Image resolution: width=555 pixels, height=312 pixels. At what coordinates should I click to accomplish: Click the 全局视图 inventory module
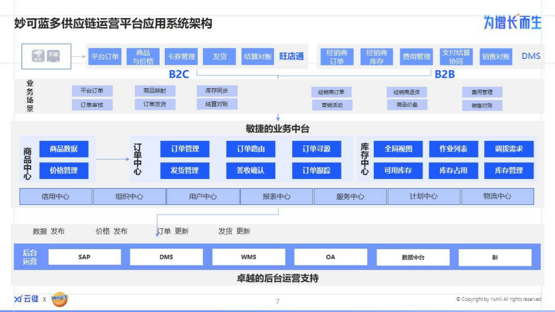[398, 149]
